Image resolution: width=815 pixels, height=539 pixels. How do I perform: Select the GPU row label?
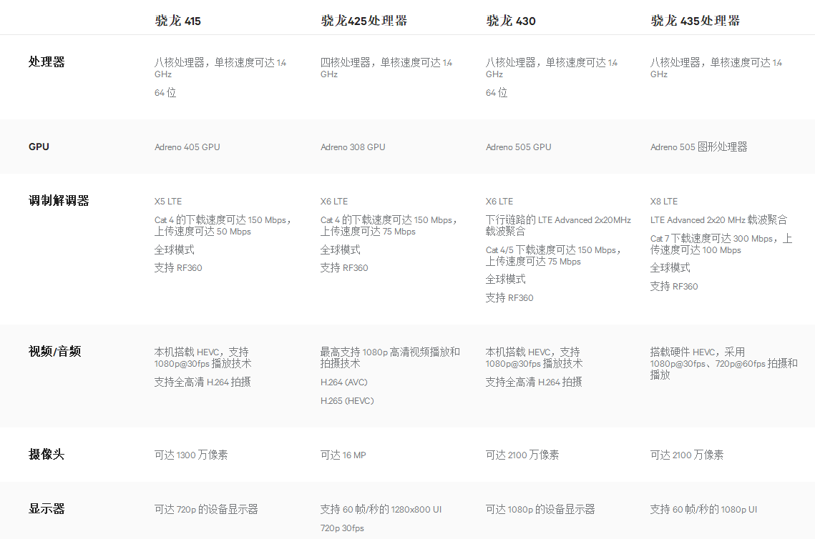[x=39, y=147]
